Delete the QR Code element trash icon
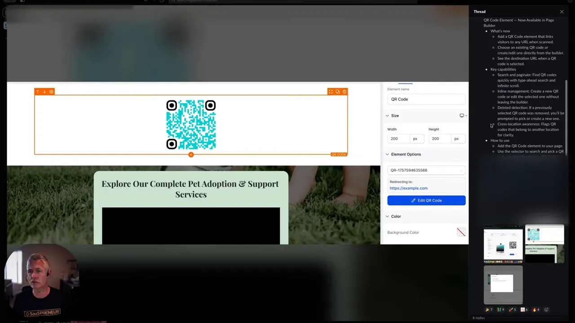This screenshot has height=323, width=575. pos(345,92)
